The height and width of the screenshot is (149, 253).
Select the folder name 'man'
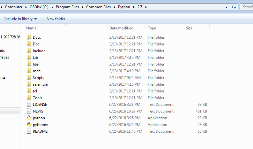coord(37,71)
